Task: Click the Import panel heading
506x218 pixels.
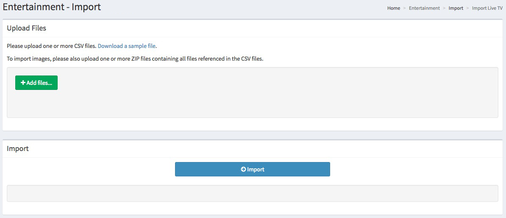Action: click(18, 149)
